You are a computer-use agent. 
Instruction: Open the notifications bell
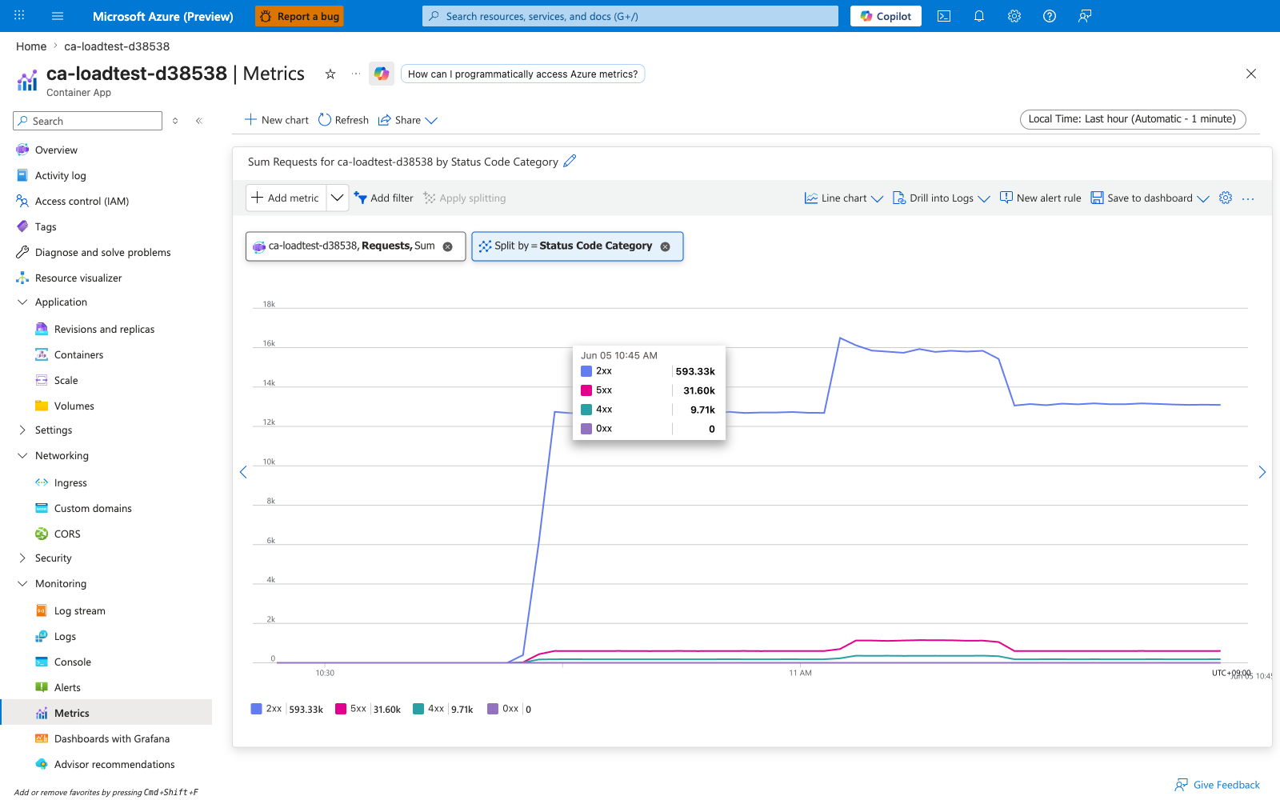point(979,16)
